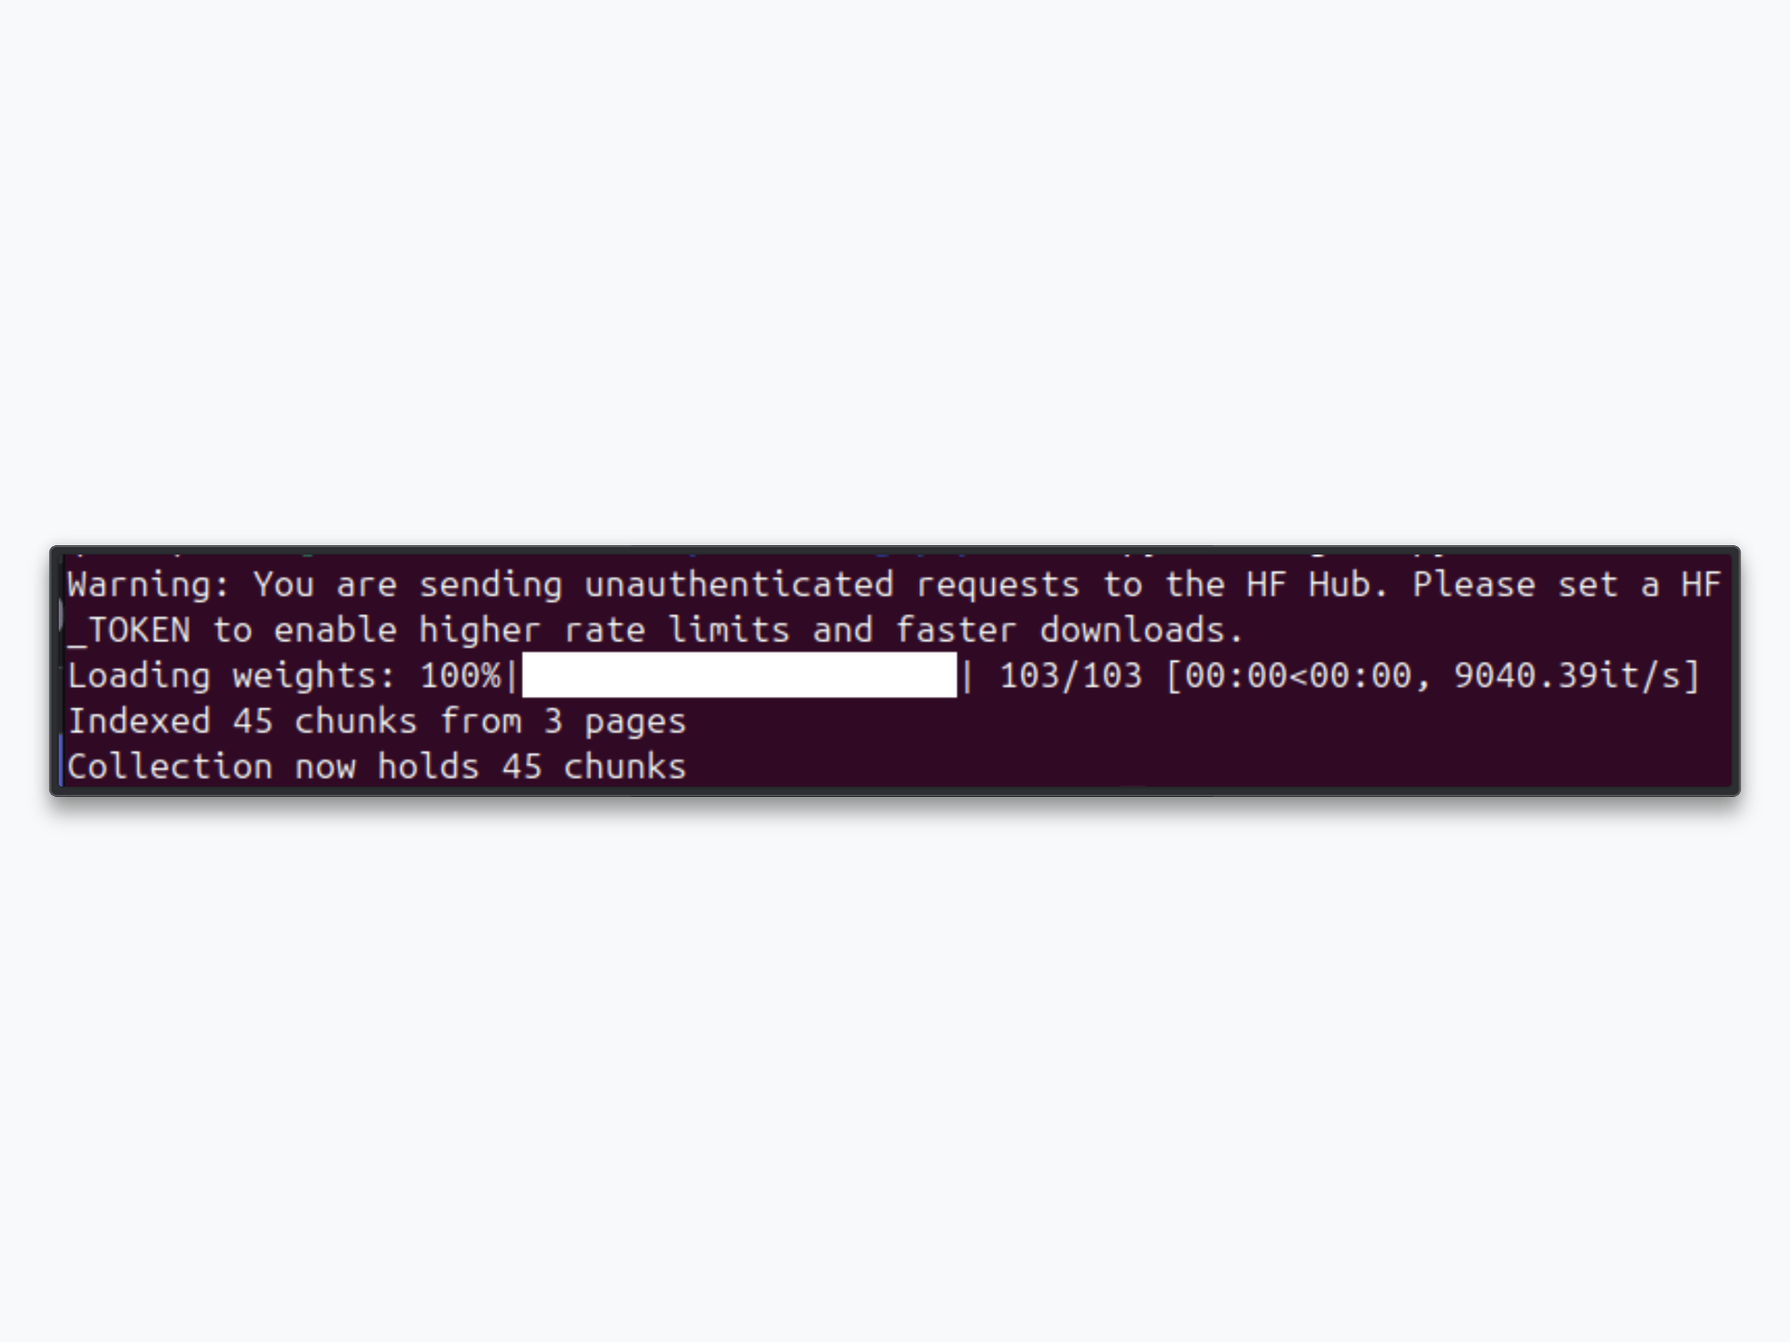Image resolution: width=1790 pixels, height=1342 pixels.
Task: Select the "100%" percentage text
Action: point(461,676)
